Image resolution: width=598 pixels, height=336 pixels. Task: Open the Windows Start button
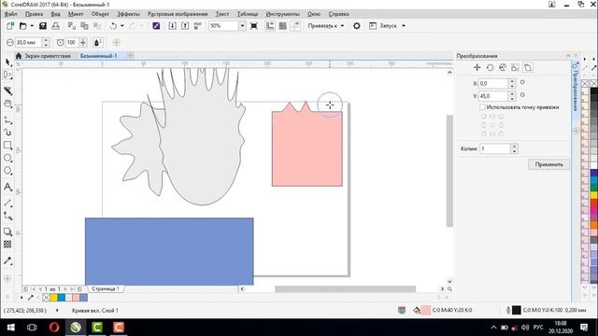[10, 328]
